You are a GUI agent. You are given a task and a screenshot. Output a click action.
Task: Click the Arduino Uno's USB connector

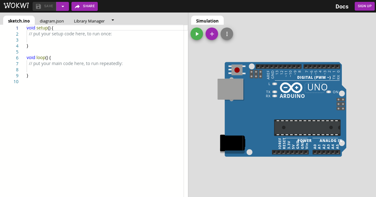click(x=230, y=89)
